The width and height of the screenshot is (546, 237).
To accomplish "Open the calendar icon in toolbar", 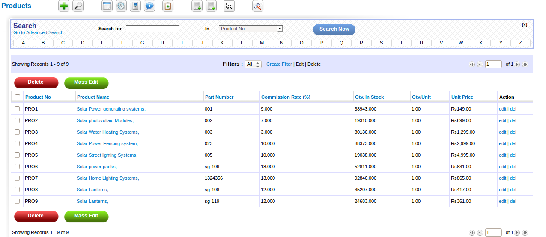I will coord(107,6).
